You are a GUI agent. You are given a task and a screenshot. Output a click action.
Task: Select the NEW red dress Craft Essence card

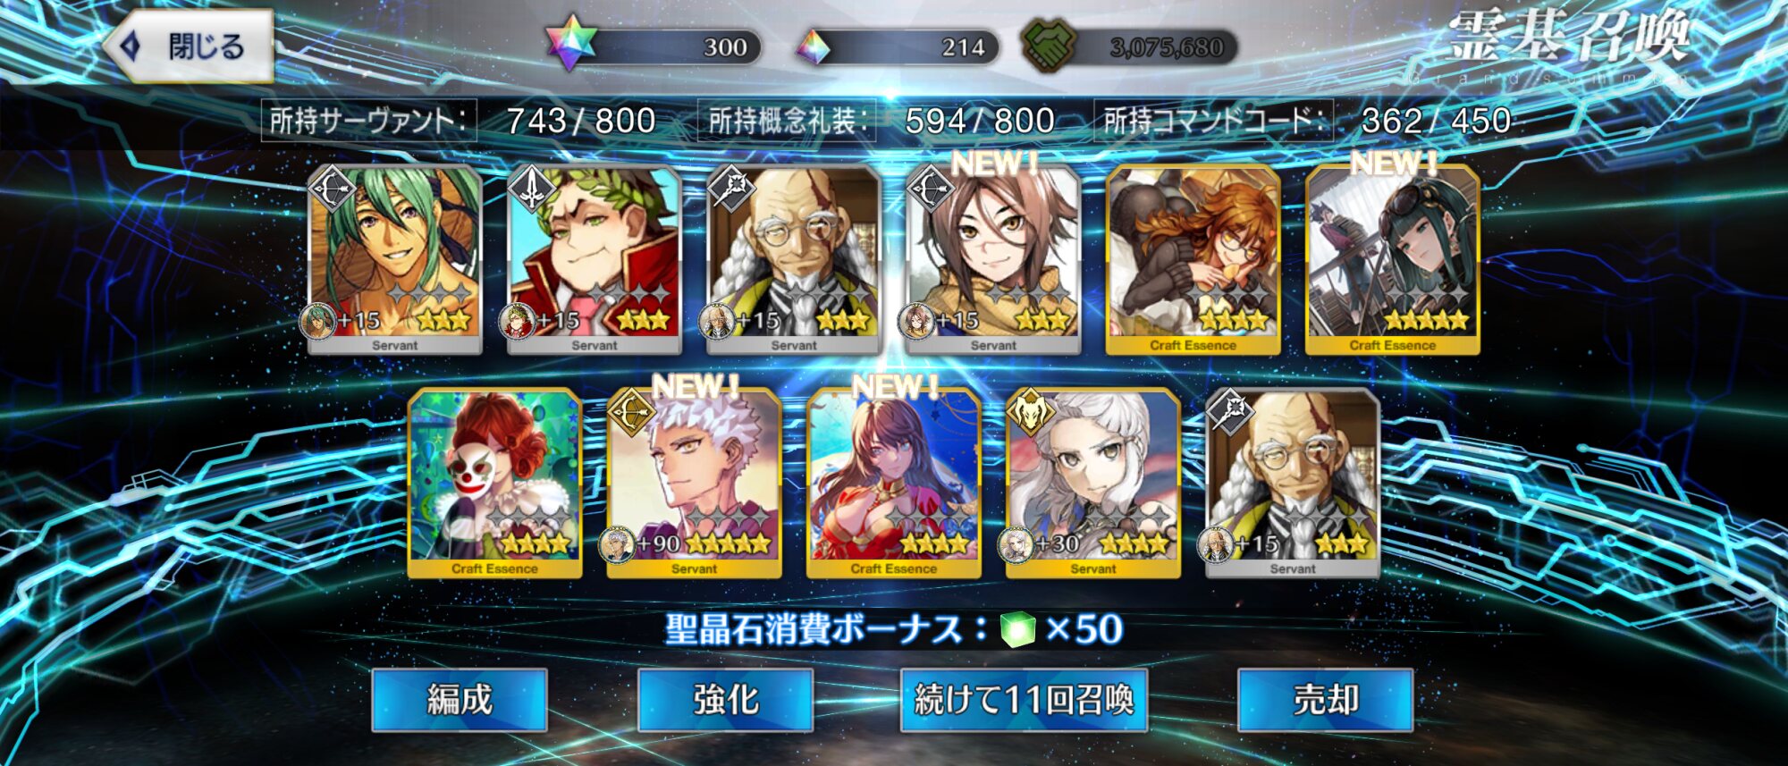click(893, 484)
